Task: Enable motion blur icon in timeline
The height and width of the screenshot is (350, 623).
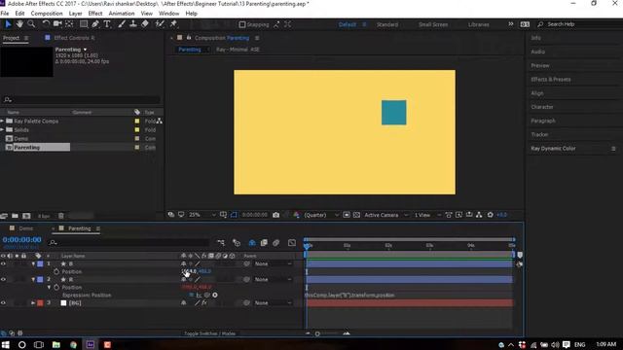Action: point(276,242)
